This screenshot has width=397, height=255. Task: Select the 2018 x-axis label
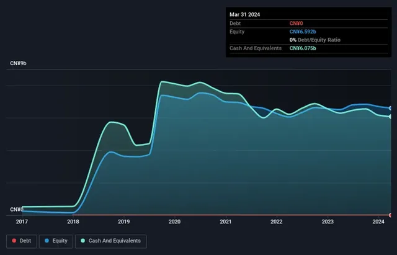pyautogui.click(x=73, y=221)
